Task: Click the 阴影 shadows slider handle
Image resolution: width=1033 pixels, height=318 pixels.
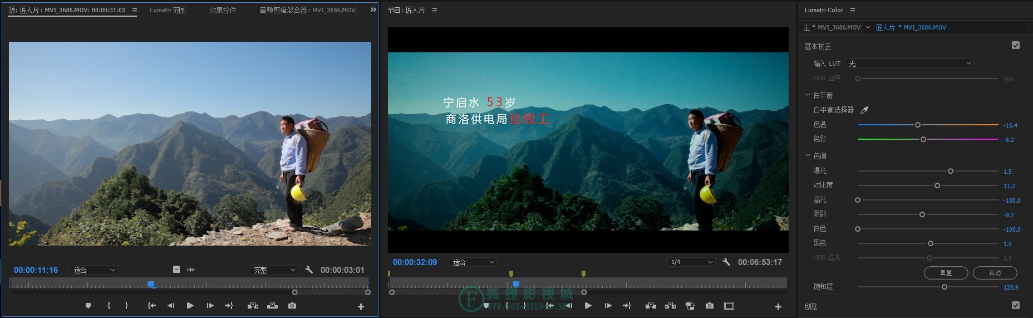Action: click(922, 214)
